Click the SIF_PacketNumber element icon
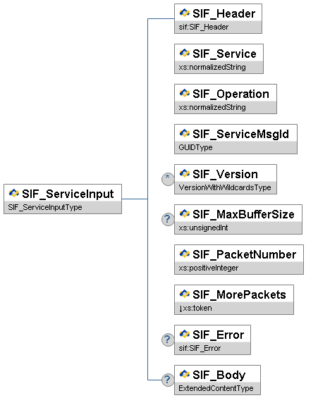The width and height of the screenshot is (318, 398). pyautogui.click(x=185, y=254)
